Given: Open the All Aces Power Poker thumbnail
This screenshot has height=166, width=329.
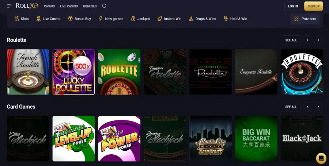Looking at the screenshot, I should point(119,139).
